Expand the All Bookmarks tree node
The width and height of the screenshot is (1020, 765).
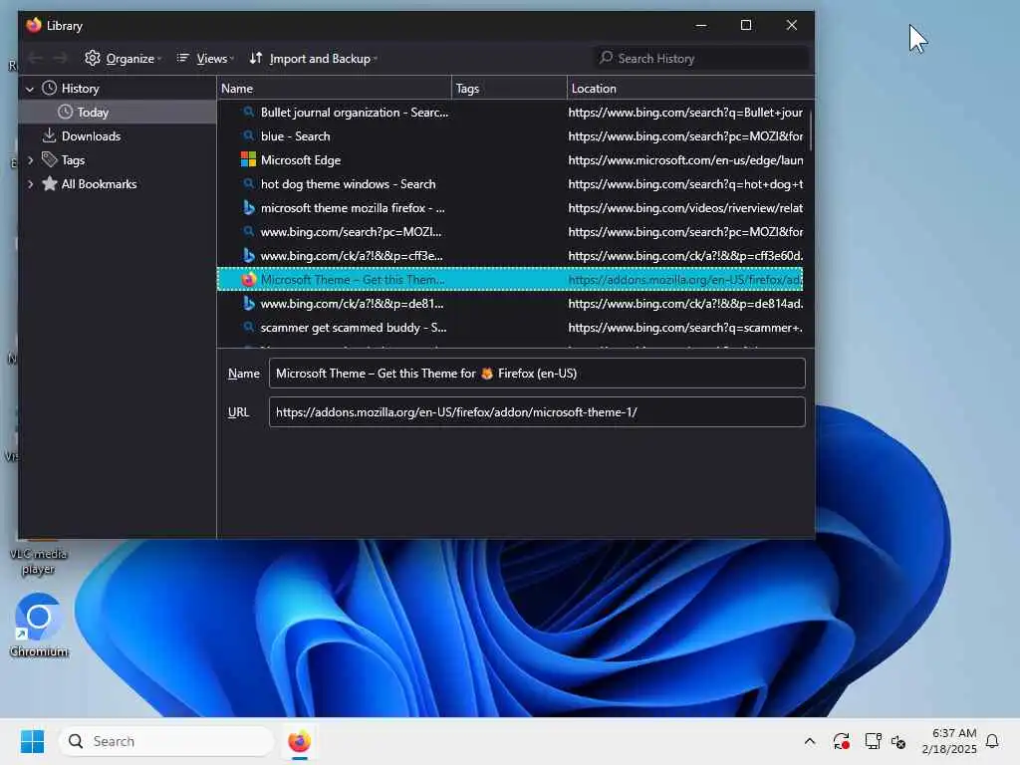29,184
